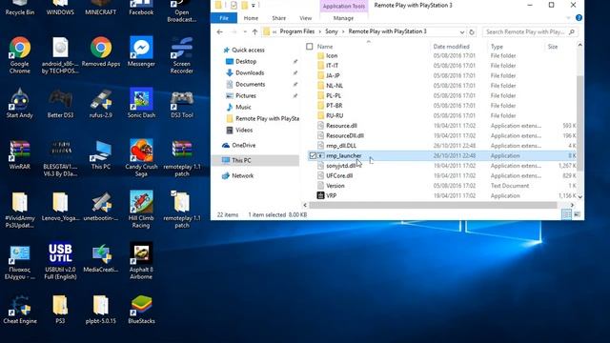Select the Resource.dll file row
610x343 pixels.
[441, 126]
